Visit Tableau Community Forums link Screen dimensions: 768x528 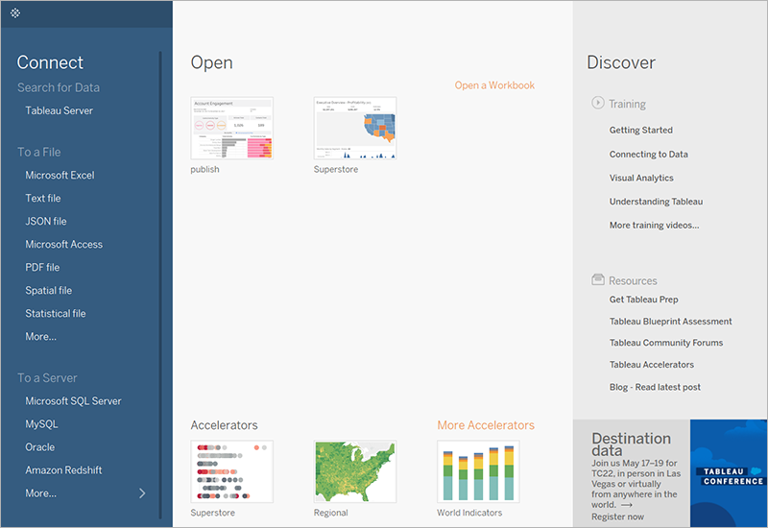point(666,343)
